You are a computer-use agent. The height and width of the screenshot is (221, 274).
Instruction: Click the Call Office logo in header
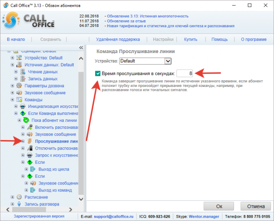click(x=28, y=21)
